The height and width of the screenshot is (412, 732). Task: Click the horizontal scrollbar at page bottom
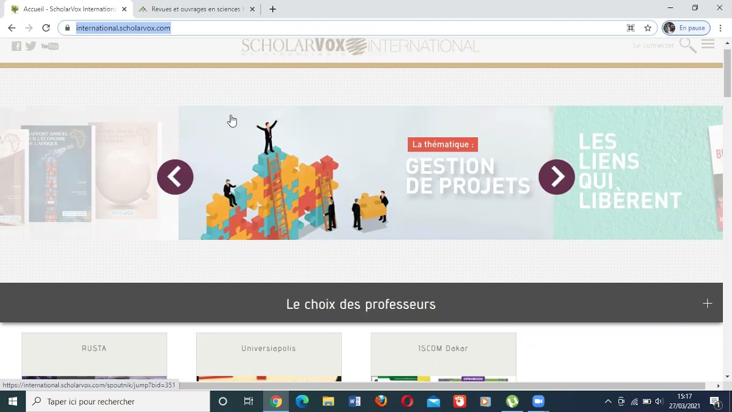[352, 386]
